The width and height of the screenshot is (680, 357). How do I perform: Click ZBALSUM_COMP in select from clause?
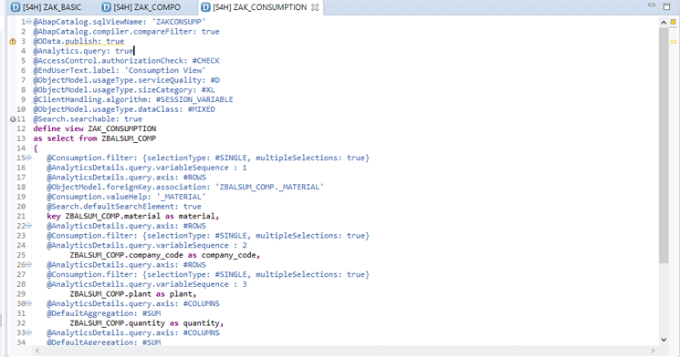coord(129,138)
